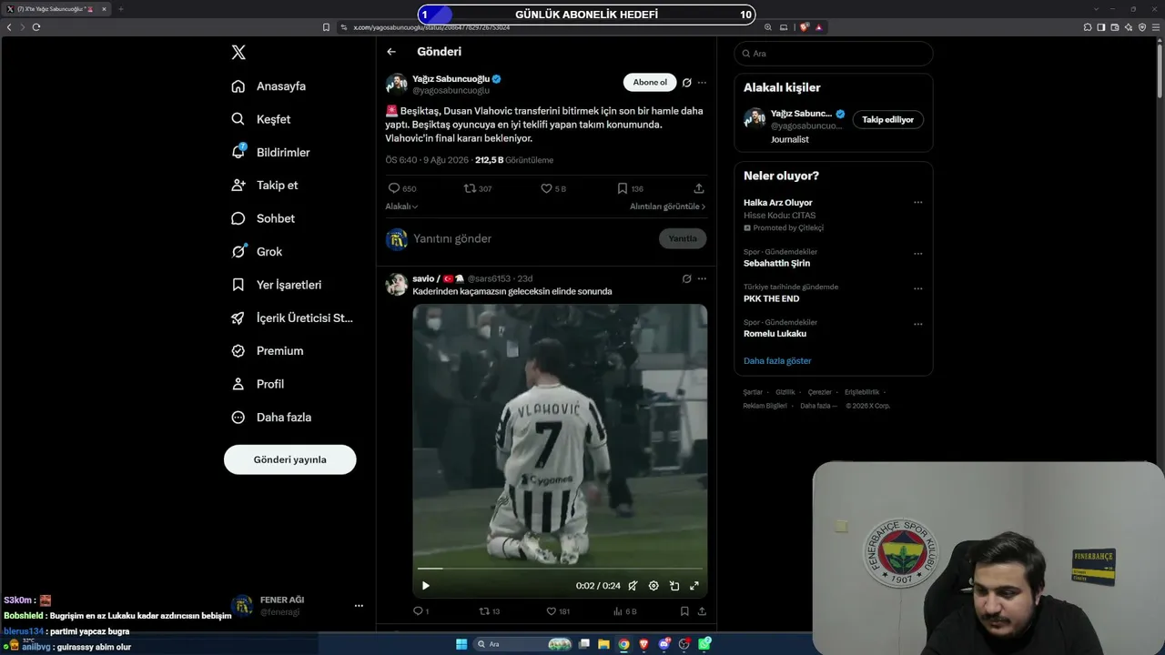This screenshot has height=655, width=1165.
Task: Open Keşfet explore page
Action: click(261, 119)
